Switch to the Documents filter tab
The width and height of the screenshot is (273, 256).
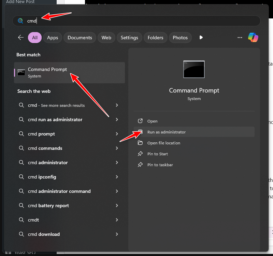80,38
